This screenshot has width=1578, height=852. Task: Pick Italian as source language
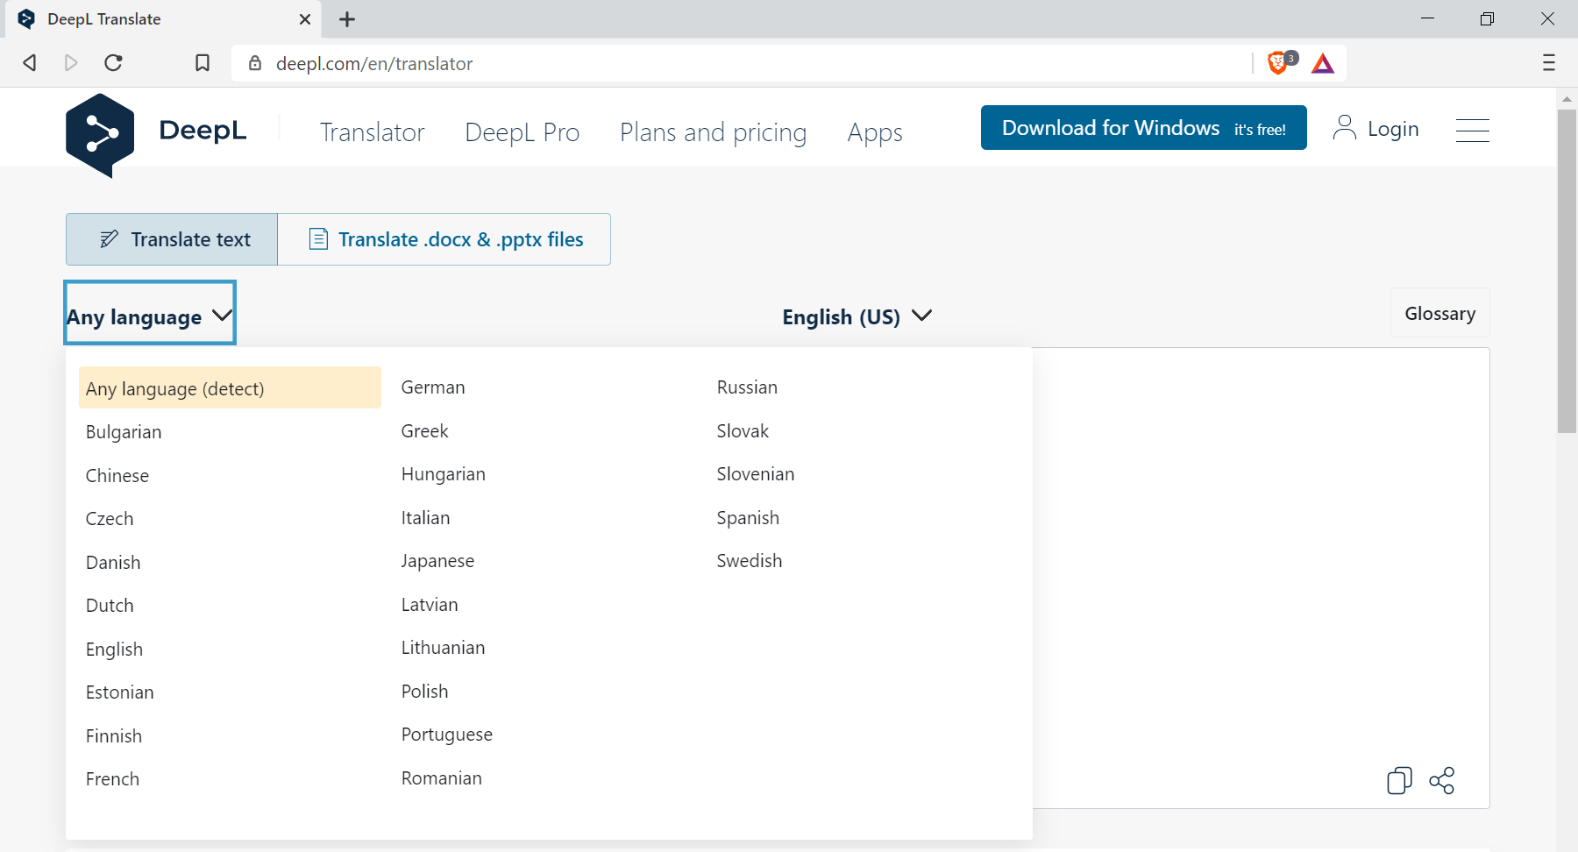coord(425,518)
